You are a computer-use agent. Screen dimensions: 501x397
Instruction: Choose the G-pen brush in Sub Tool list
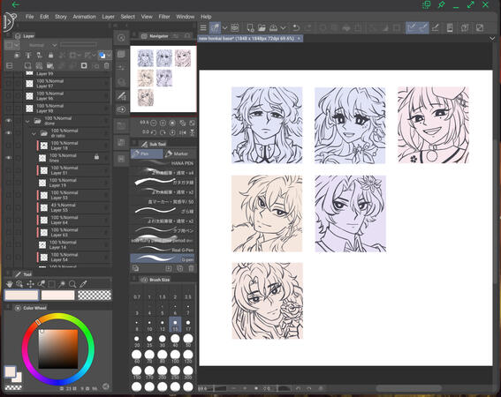163,258
